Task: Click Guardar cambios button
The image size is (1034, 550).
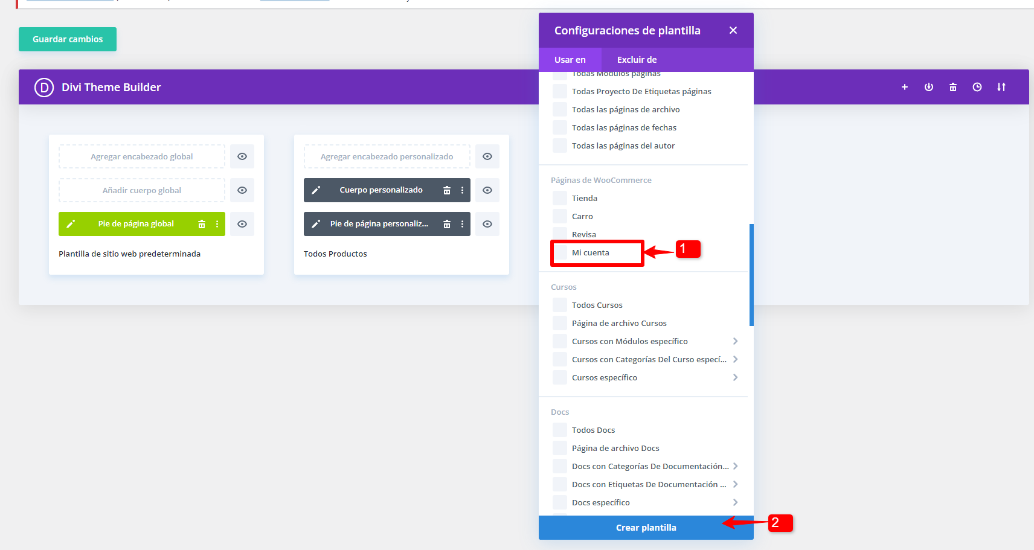Action: (68, 39)
